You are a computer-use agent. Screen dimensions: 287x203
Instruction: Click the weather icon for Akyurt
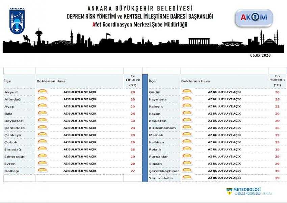(x=43, y=92)
